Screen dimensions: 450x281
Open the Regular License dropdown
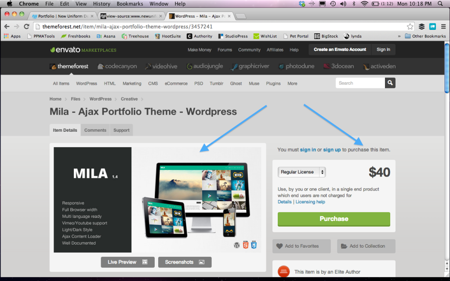click(x=301, y=172)
